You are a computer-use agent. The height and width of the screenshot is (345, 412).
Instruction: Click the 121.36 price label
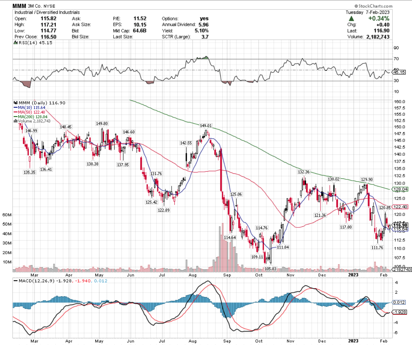pos(320,215)
